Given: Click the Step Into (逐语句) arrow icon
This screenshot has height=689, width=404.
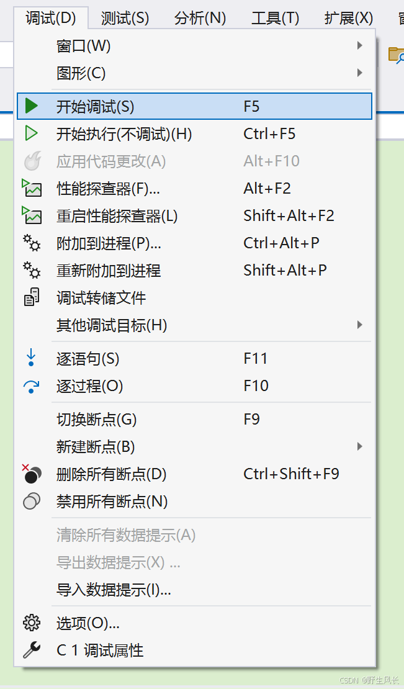Looking at the screenshot, I should (x=31, y=357).
